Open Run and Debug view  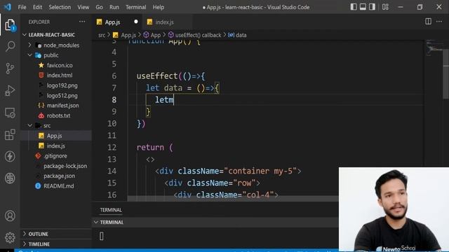pos(10,90)
